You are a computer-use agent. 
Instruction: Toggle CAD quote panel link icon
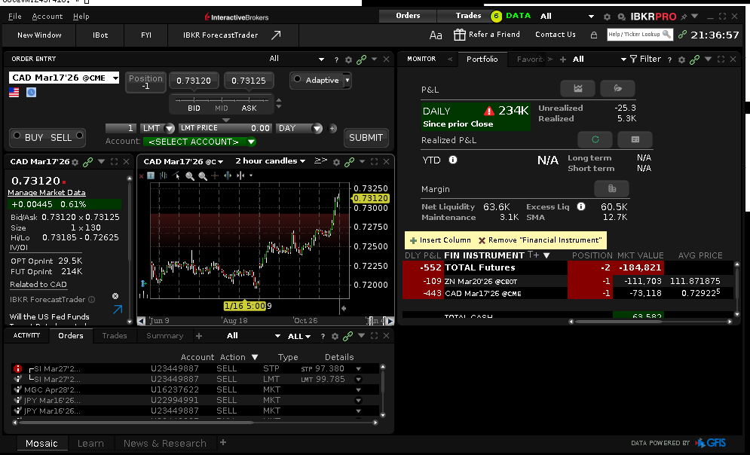(x=87, y=163)
